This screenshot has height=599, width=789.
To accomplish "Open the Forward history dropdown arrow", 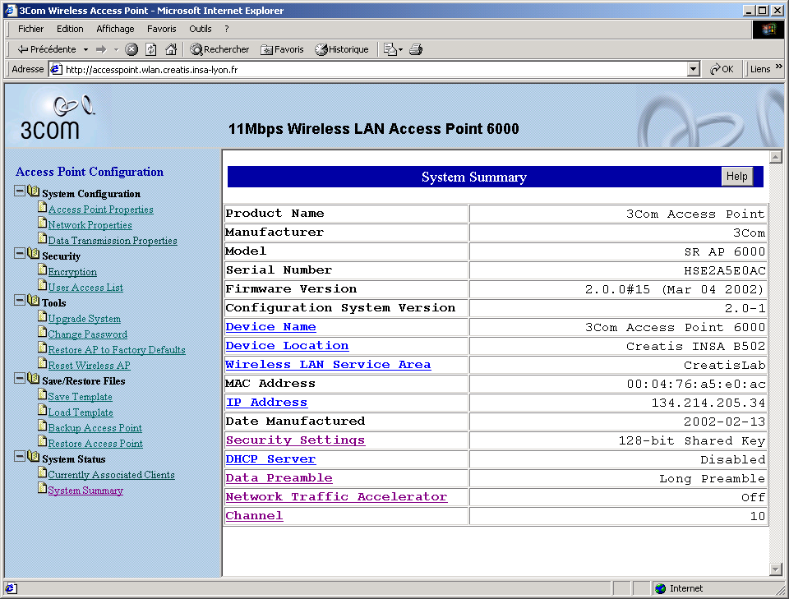I will (116, 49).
